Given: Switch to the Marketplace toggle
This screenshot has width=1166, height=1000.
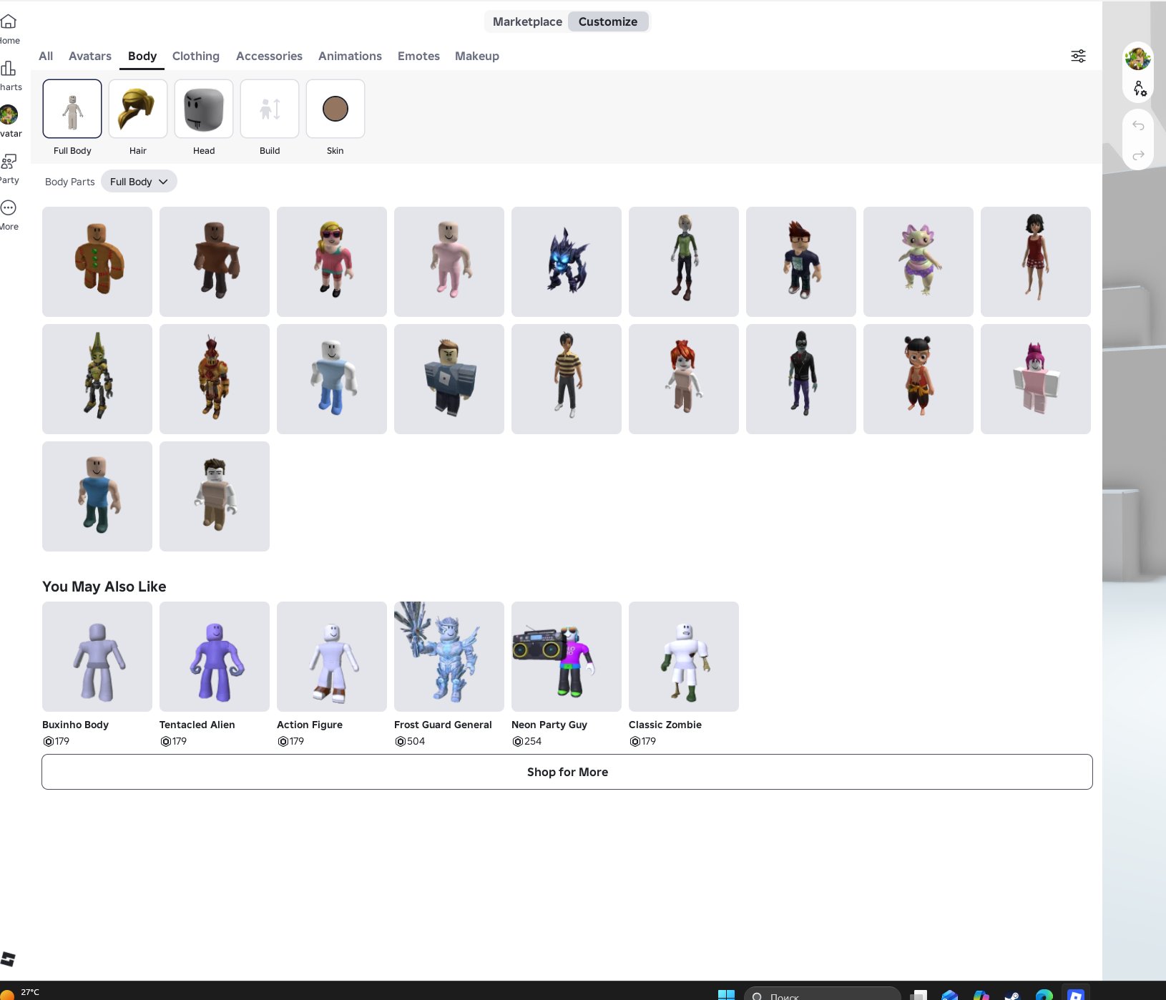Looking at the screenshot, I should tap(527, 21).
